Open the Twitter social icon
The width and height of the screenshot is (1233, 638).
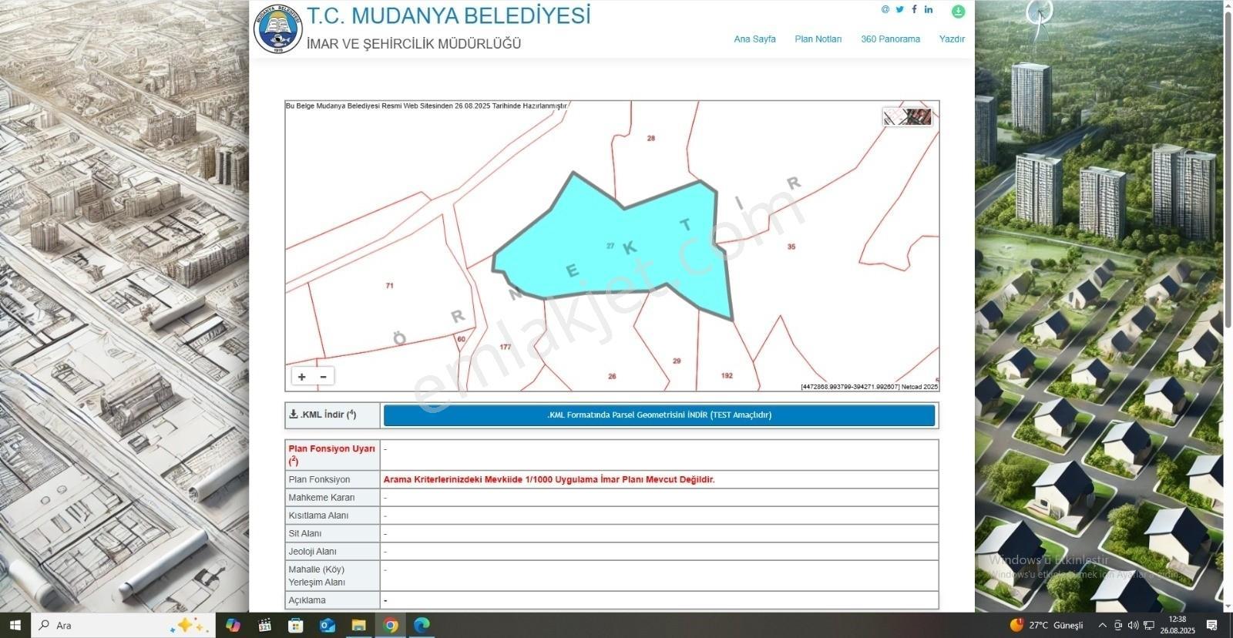pos(899,9)
